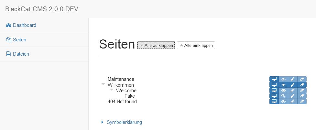
Task: Click the monitor icon for Maintenance page
Action: point(274,79)
